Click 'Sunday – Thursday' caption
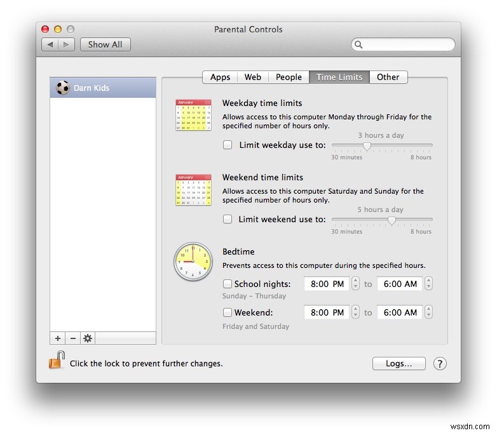 pyautogui.click(x=254, y=296)
